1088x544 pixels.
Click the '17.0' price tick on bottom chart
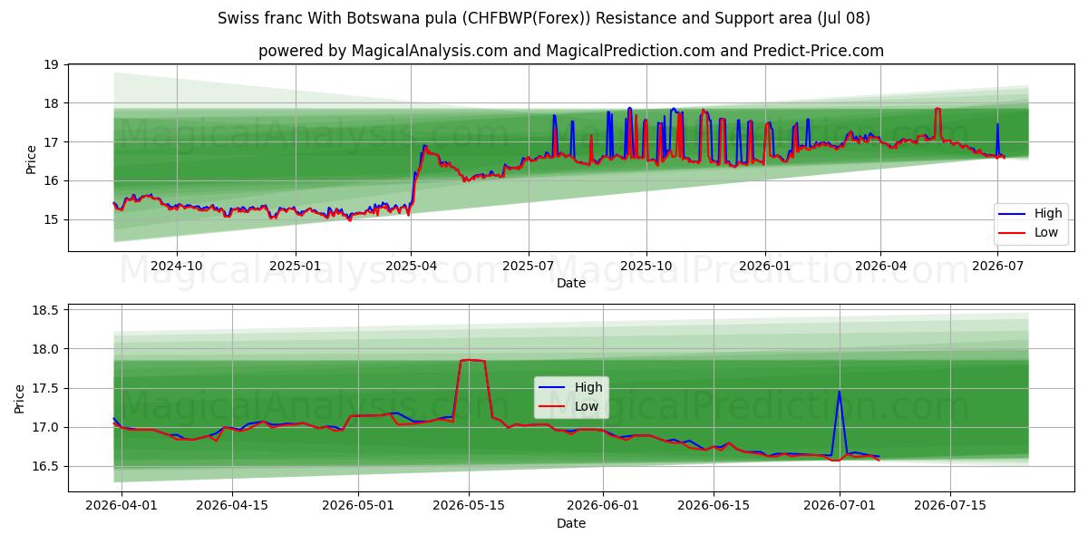click(x=45, y=427)
